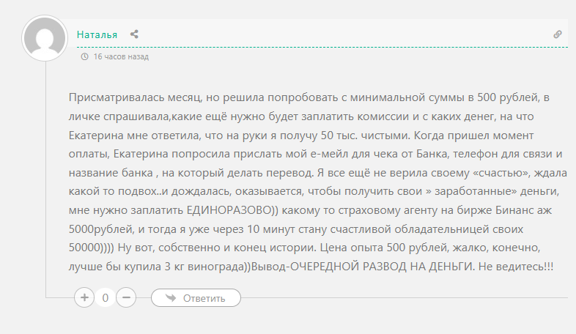Image resolution: width=576 pixels, height=334 pixels.
Task: Click the "16 часов назад" timestamp
Action: (121, 56)
